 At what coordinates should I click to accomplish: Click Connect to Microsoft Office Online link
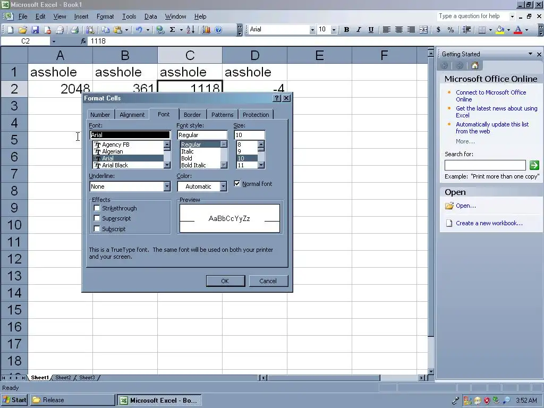tap(490, 96)
